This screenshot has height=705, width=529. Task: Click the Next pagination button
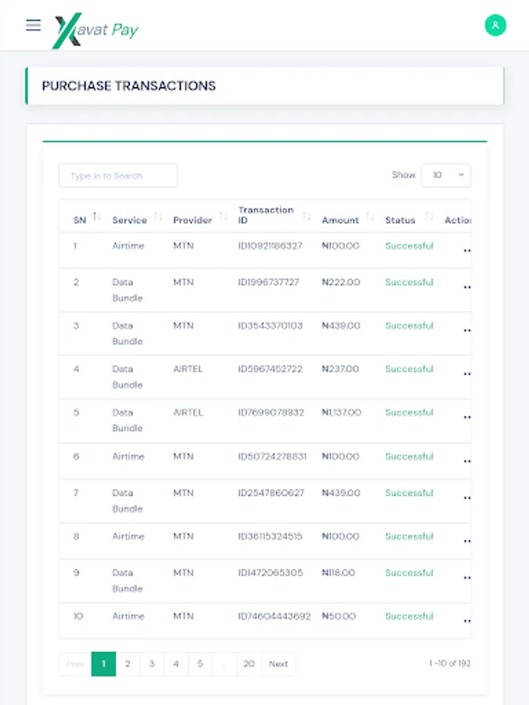coord(278,663)
